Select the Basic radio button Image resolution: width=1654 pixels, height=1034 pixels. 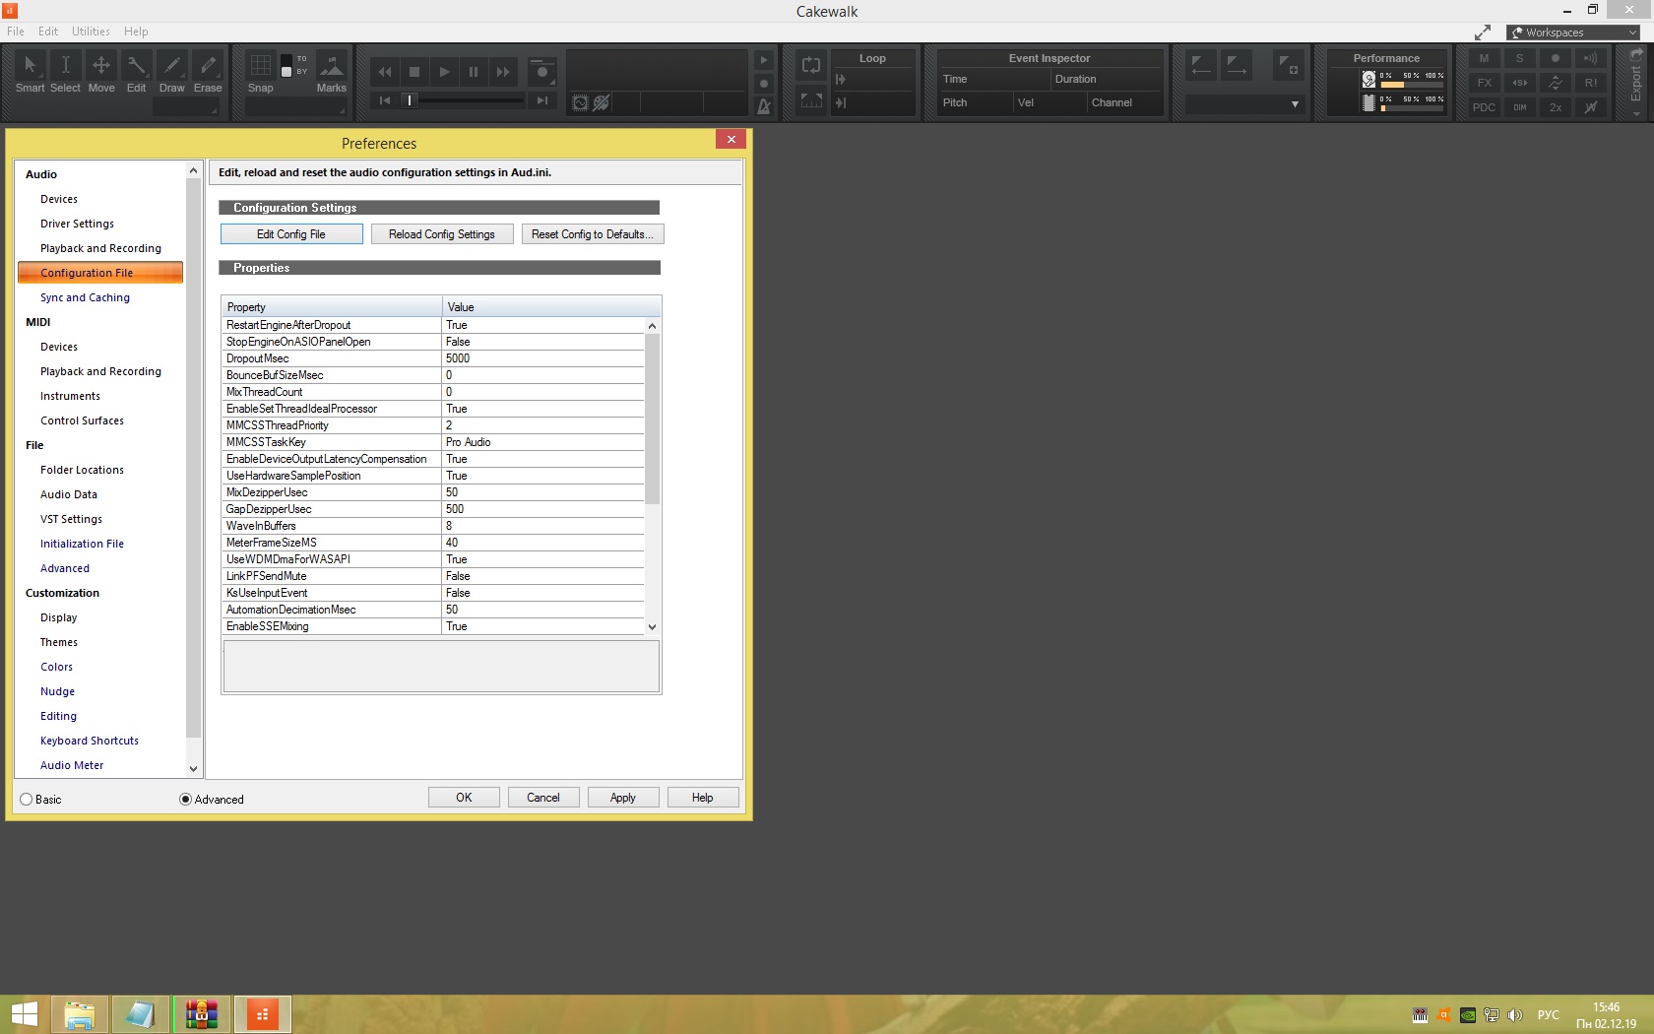tap(27, 800)
